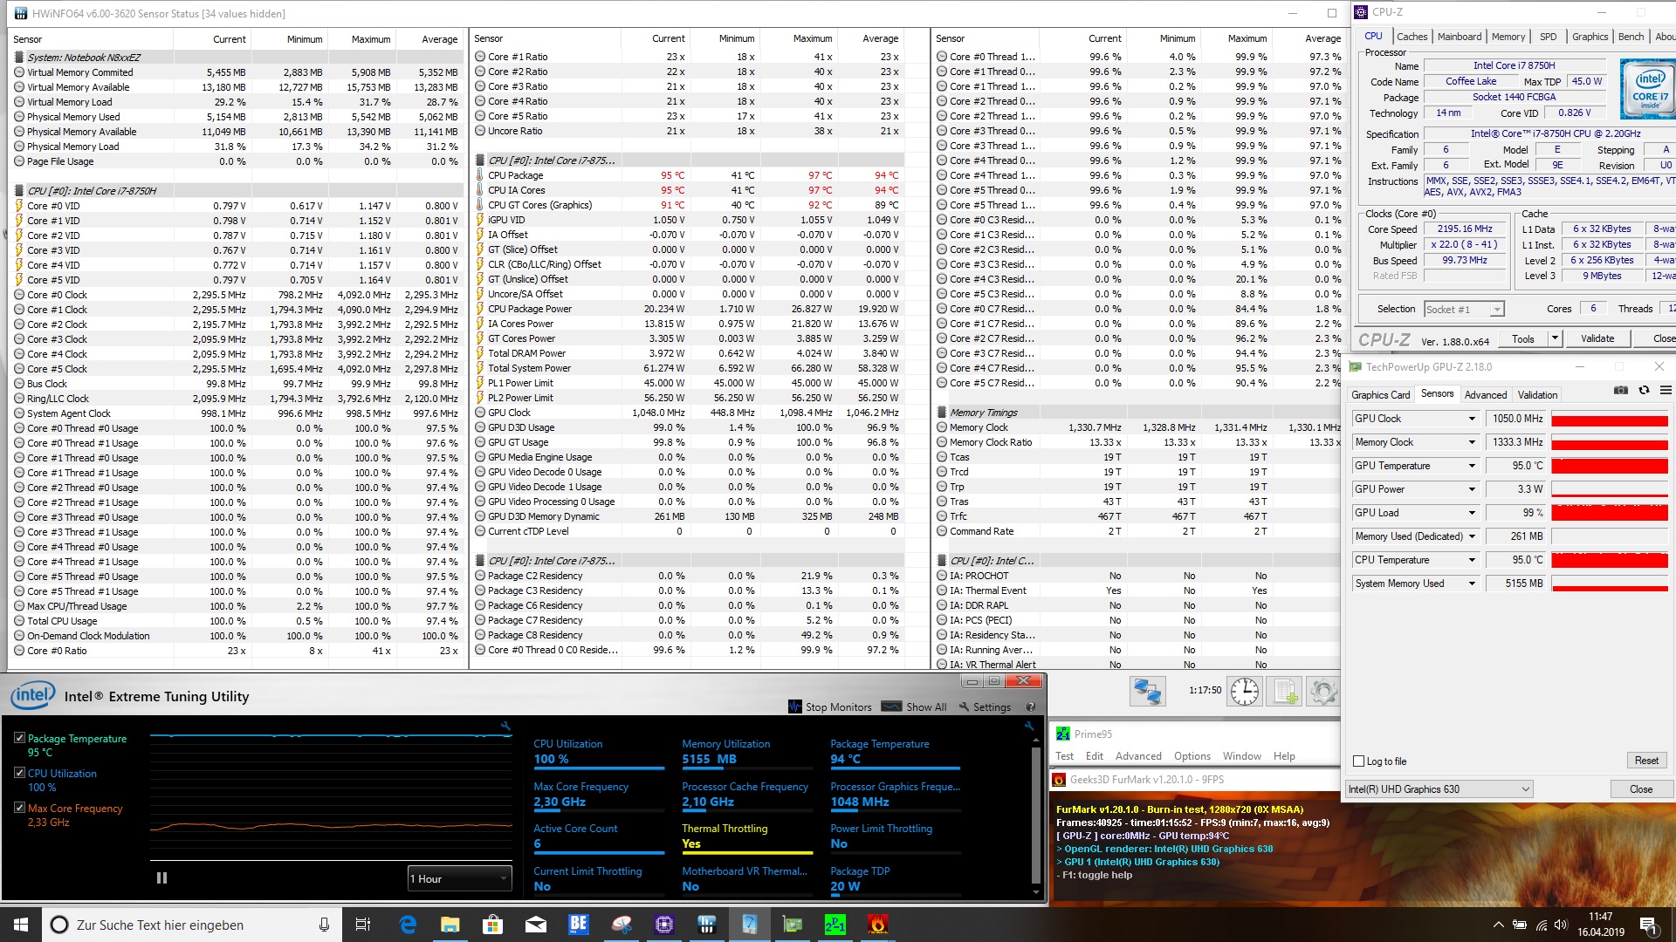Image resolution: width=1676 pixels, height=942 pixels.
Task: Switch to the Mainboard tab in CPU-Z
Action: pyautogui.click(x=1459, y=37)
